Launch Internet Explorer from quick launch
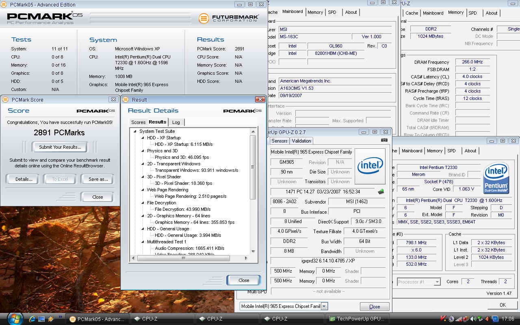Image resolution: width=520 pixels, height=325 pixels. click(x=33, y=319)
